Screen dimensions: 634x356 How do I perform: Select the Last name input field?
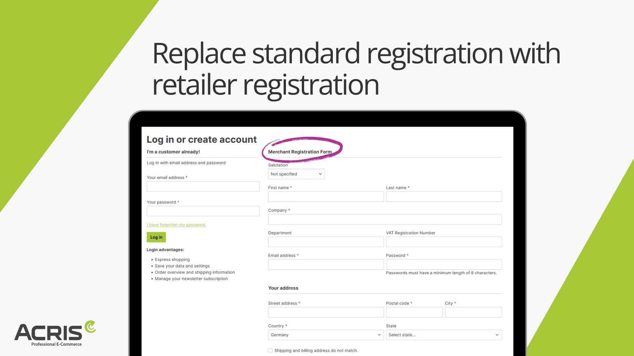[443, 197]
